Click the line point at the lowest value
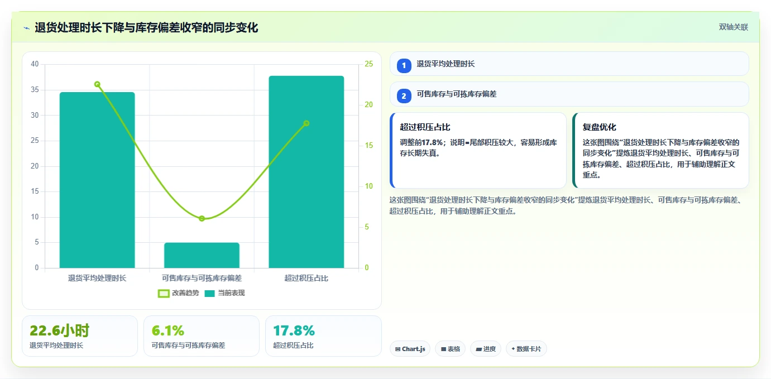771x379 pixels. 202,218
